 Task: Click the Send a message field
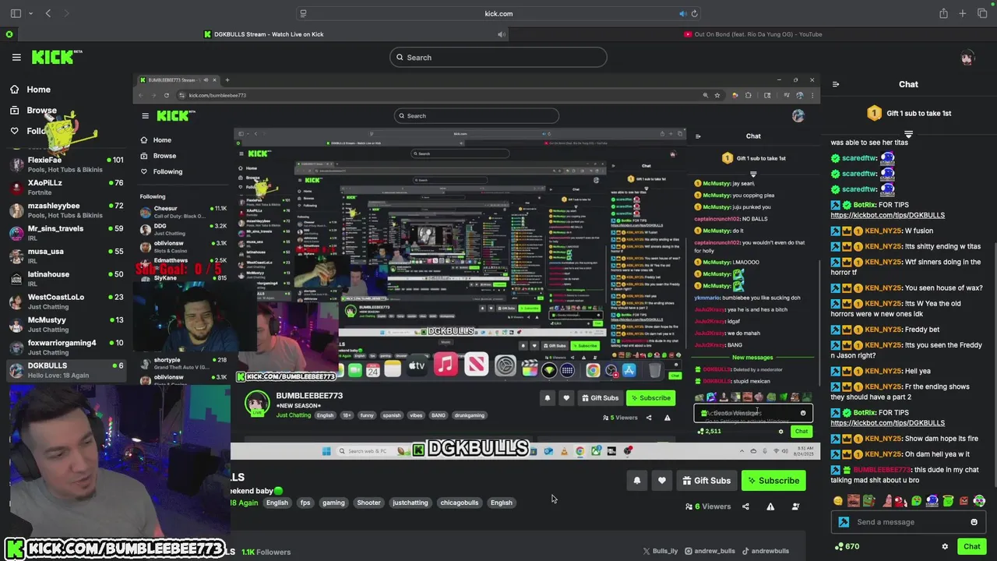tap(909, 522)
